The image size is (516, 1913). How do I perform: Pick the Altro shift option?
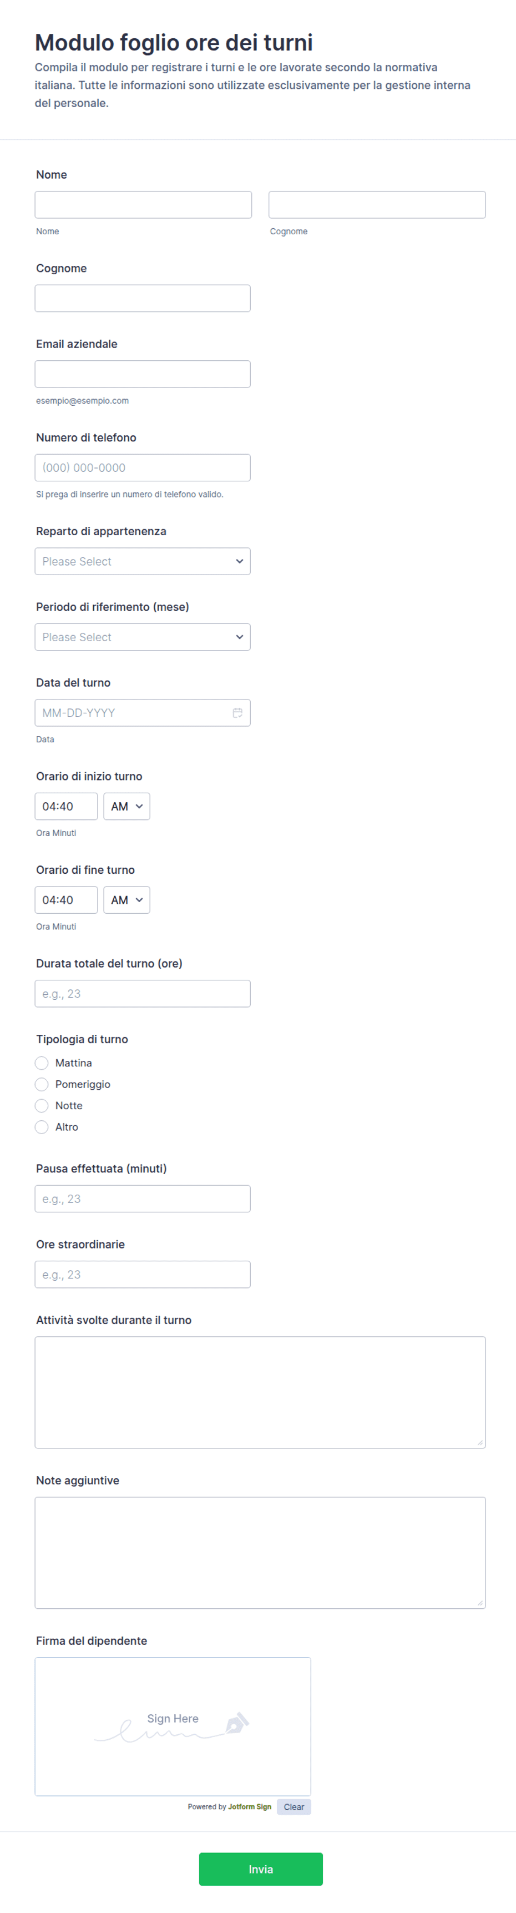[x=42, y=1127]
